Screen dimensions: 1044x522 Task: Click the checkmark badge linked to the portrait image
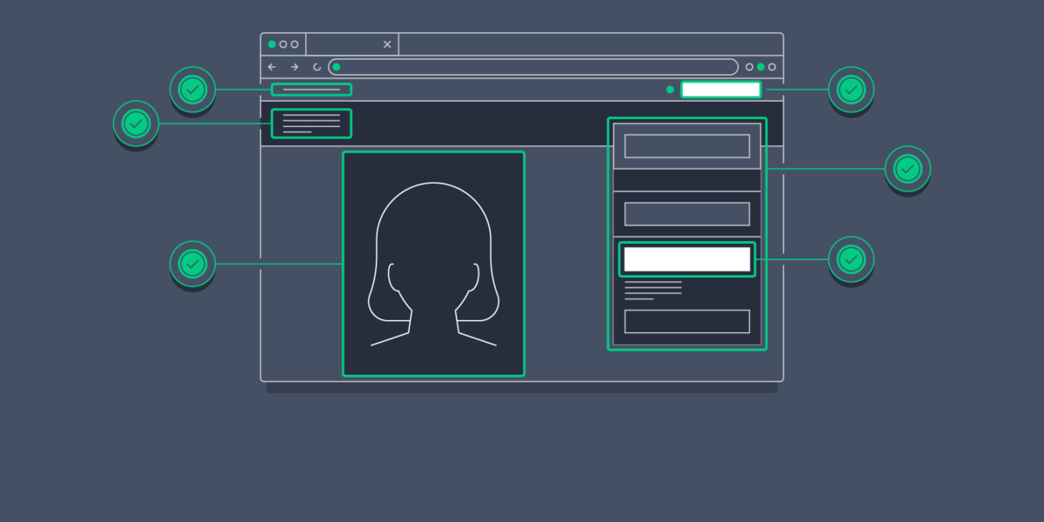(x=192, y=264)
